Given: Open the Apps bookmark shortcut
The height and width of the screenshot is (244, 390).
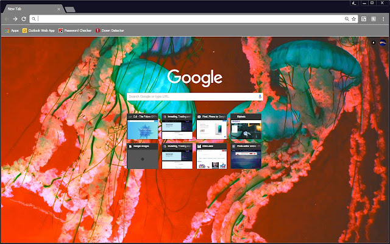Looking at the screenshot, I should pyautogui.click(x=12, y=30).
